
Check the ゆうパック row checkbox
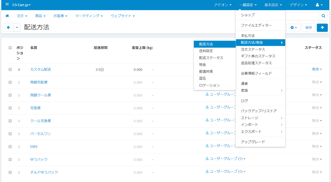click(x=10, y=159)
